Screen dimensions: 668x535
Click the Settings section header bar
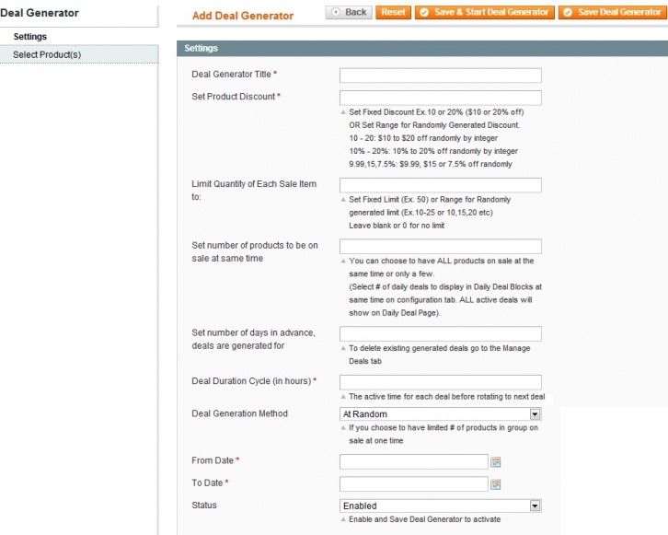click(422, 48)
